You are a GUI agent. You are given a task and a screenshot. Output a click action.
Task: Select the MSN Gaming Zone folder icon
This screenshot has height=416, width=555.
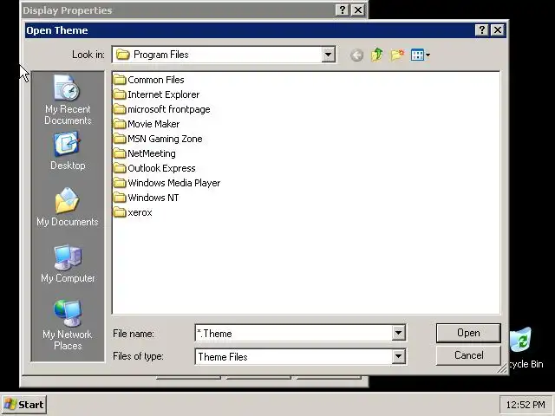click(x=120, y=139)
